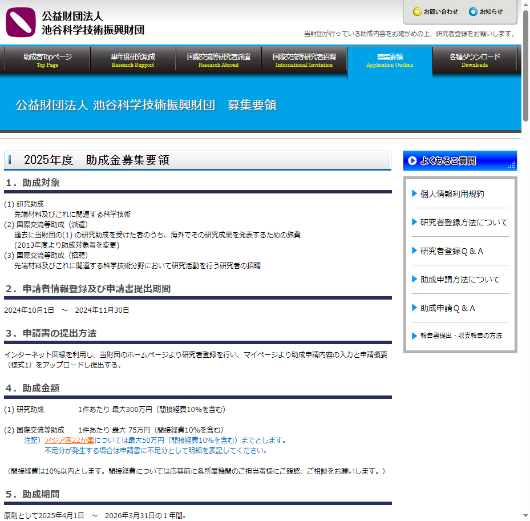Click triangle icon beside 助成申請方法について
This screenshot has width=530, height=521.
click(414, 279)
